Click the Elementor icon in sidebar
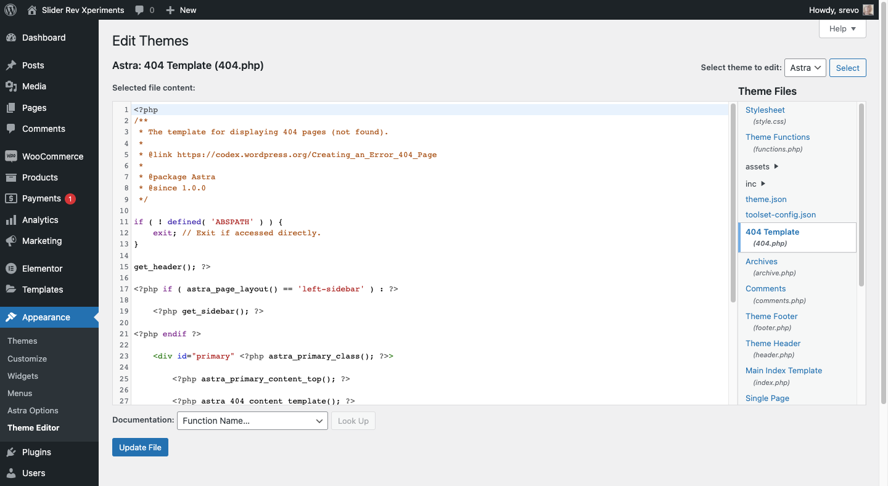The width and height of the screenshot is (888, 486). click(x=11, y=269)
